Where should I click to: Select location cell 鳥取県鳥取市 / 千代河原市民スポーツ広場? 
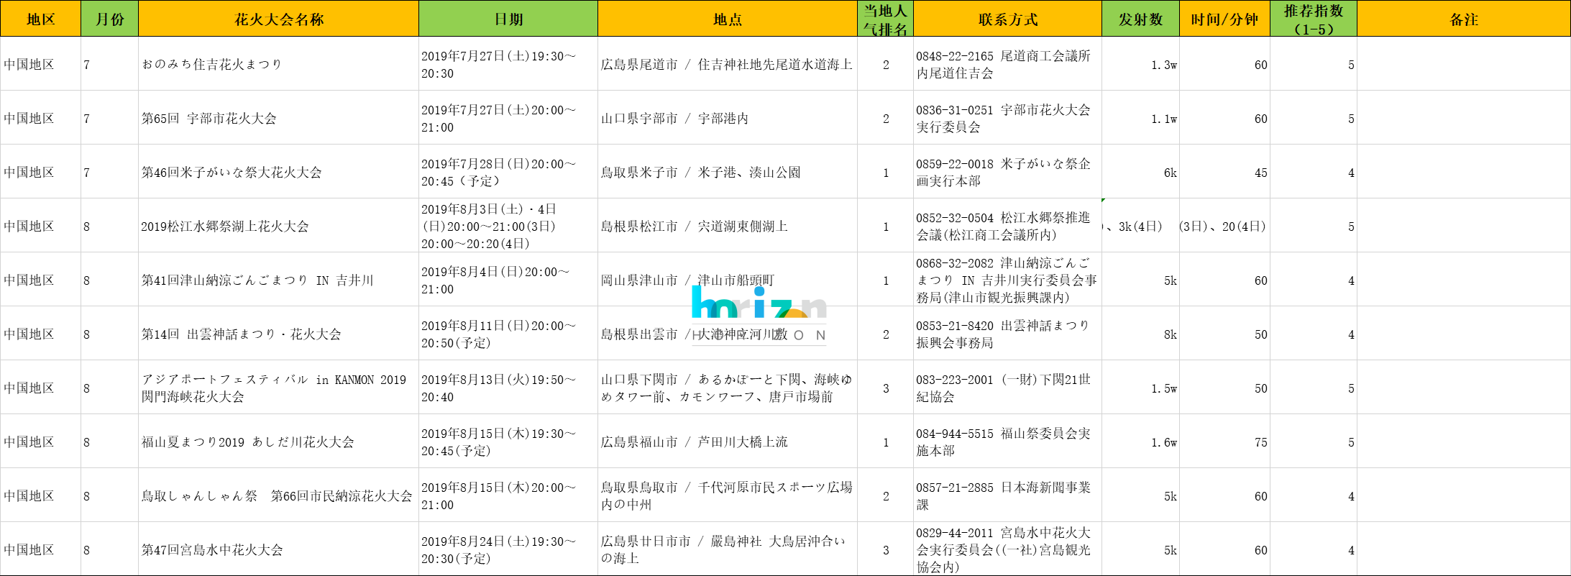728,495
